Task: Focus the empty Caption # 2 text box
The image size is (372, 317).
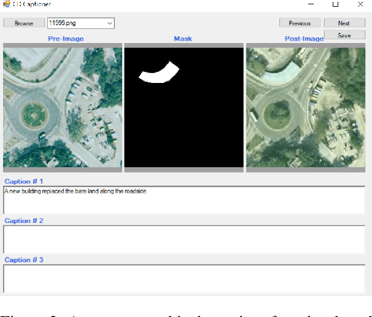Action: coord(184,240)
